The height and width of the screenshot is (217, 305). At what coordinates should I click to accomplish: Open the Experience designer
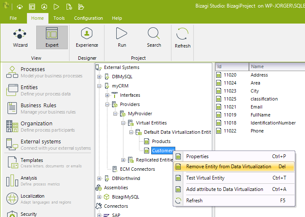coord(87,37)
